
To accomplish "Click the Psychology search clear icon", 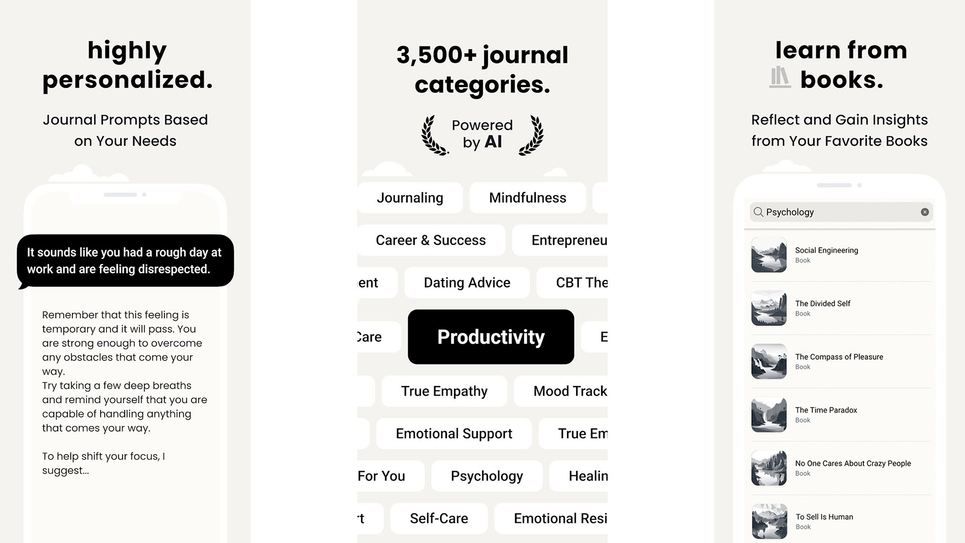I will (x=925, y=212).
